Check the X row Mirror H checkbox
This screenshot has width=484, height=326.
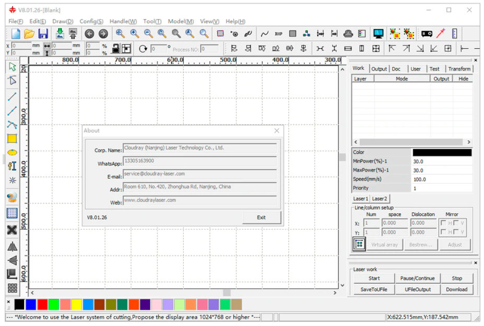(x=444, y=223)
